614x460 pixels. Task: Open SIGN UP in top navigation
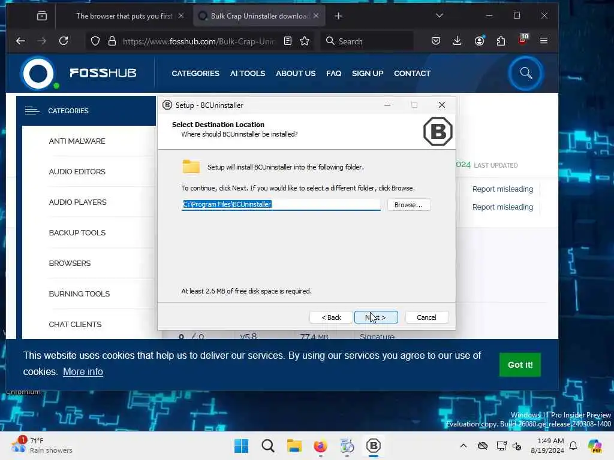click(368, 74)
